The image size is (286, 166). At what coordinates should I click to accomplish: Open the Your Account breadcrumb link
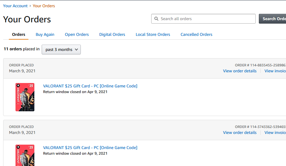point(15,6)
